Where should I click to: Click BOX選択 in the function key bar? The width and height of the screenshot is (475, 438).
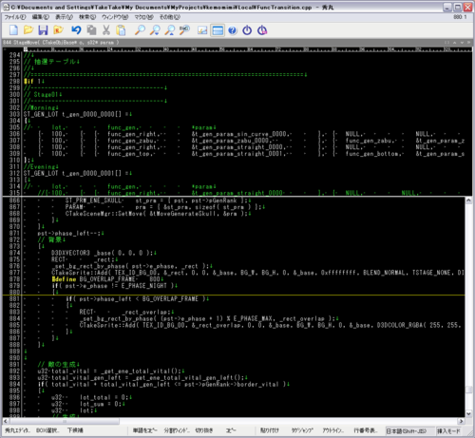[47, 430]
